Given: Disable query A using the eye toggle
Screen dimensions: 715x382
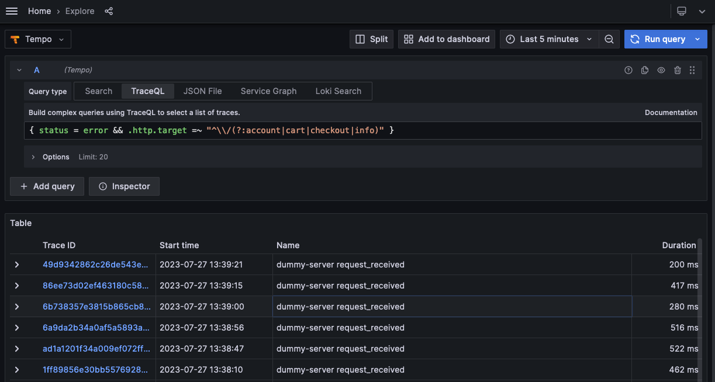Looking at the screenshot, I should click(x=661, y=70).
